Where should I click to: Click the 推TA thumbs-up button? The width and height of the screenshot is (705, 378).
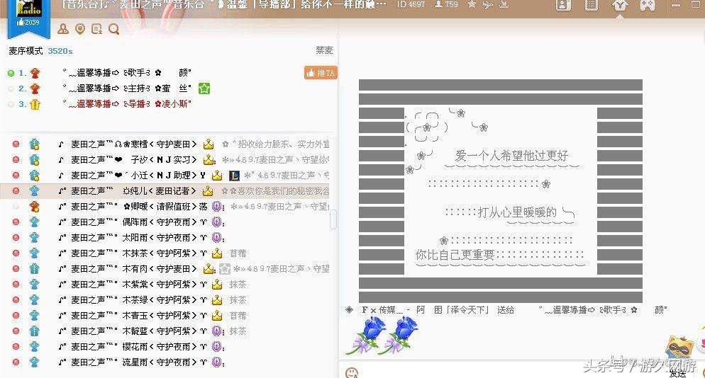pos(321,73)
